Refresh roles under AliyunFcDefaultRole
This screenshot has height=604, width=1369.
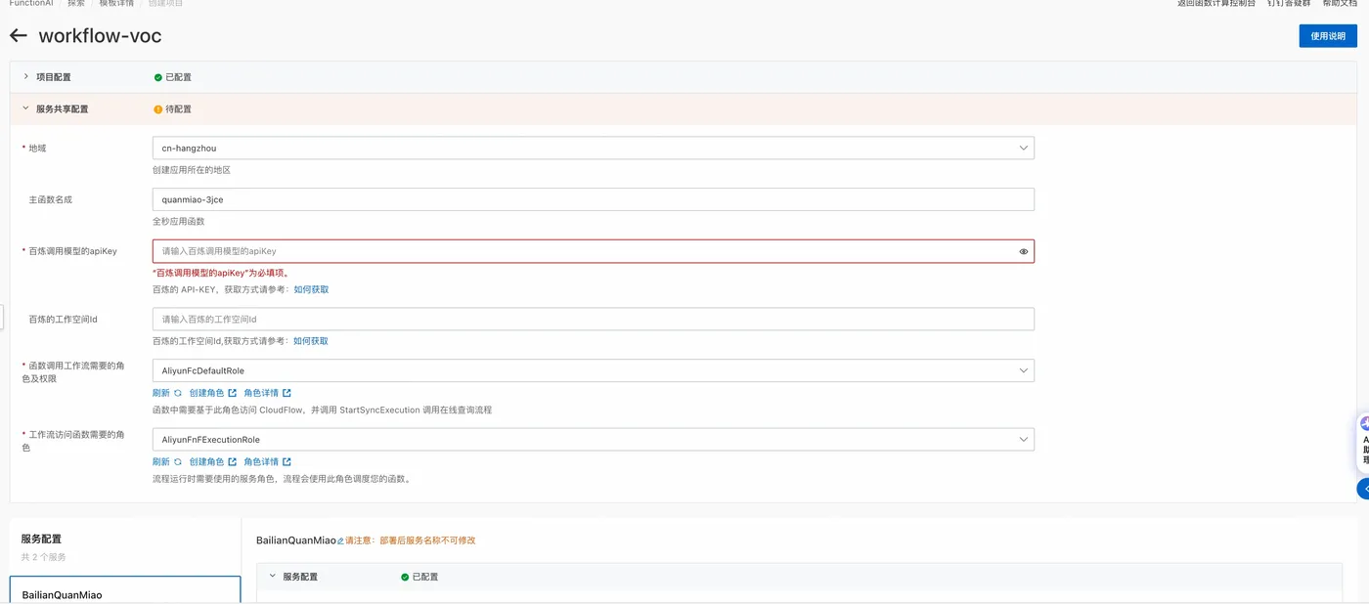pos(167,393)
